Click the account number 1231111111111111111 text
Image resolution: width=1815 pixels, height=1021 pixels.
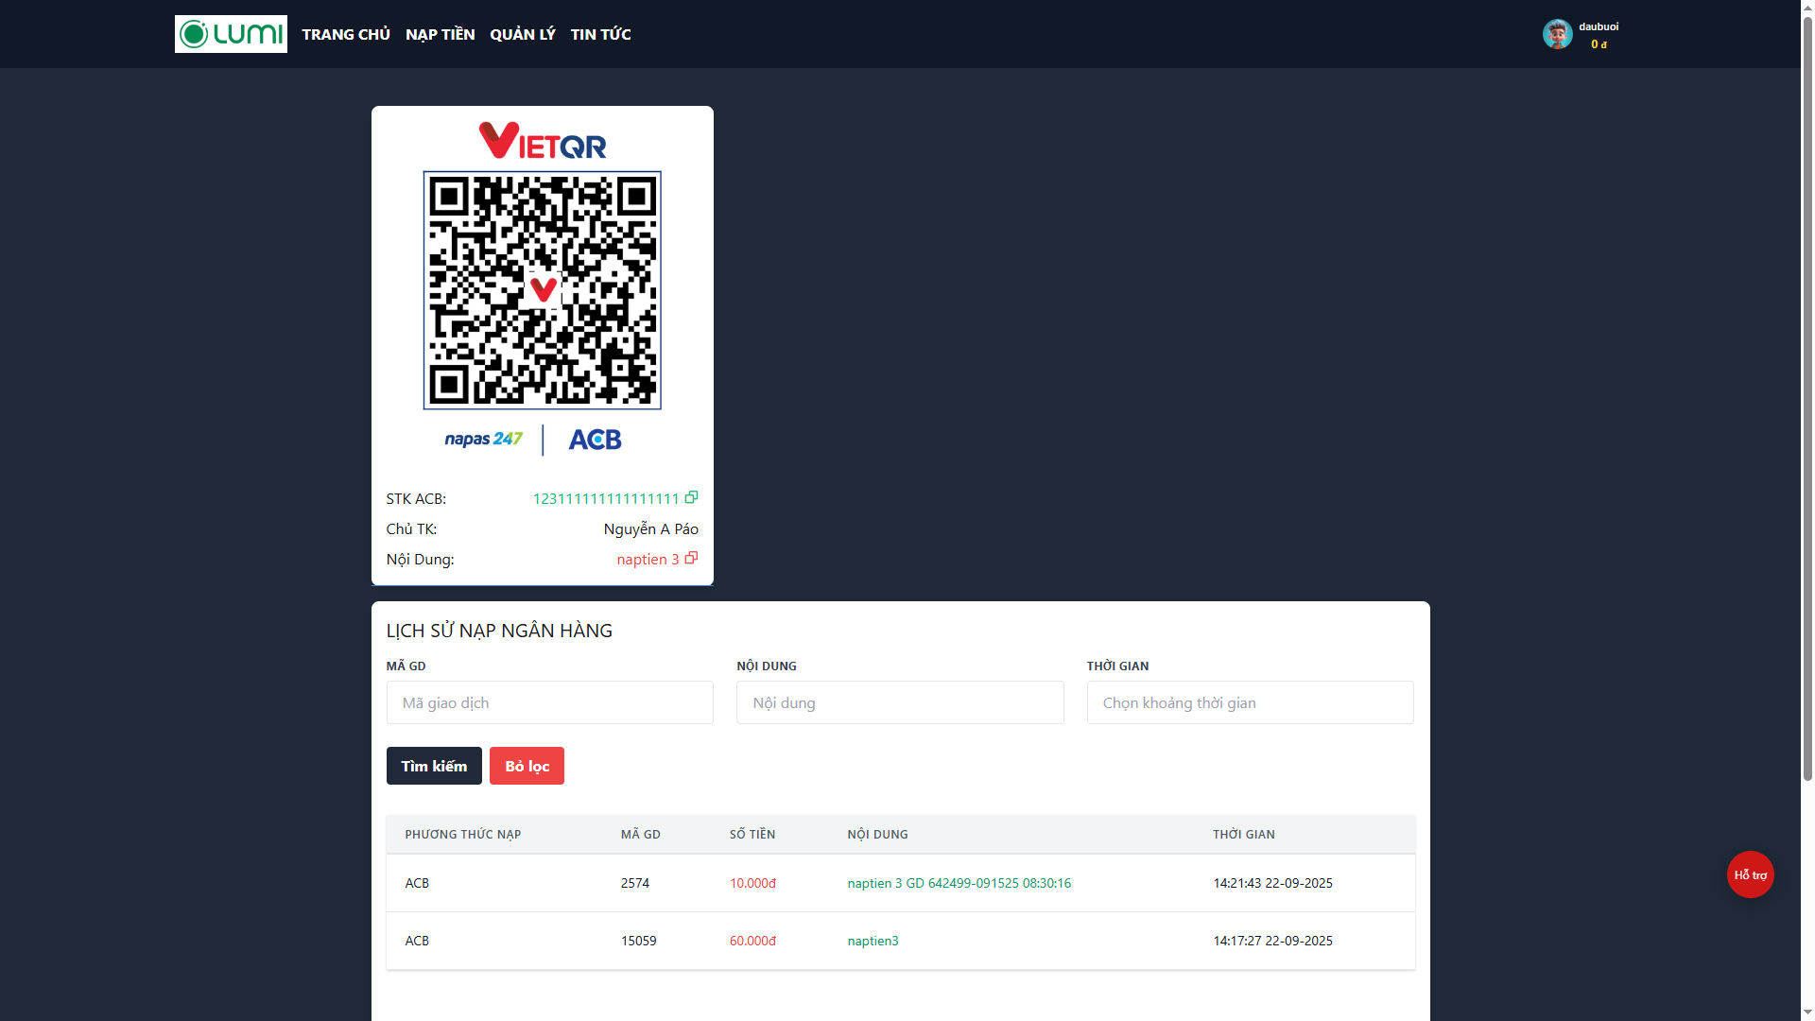[605, 498]
